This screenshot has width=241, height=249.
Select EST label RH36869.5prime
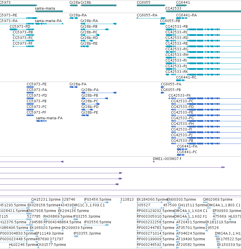coord(58,216)
